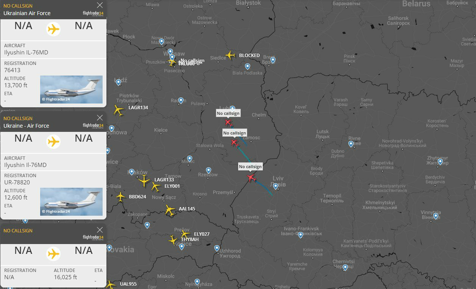Select the THY8AH plane icon
476x289 pixels.
(x=173, y=240)
